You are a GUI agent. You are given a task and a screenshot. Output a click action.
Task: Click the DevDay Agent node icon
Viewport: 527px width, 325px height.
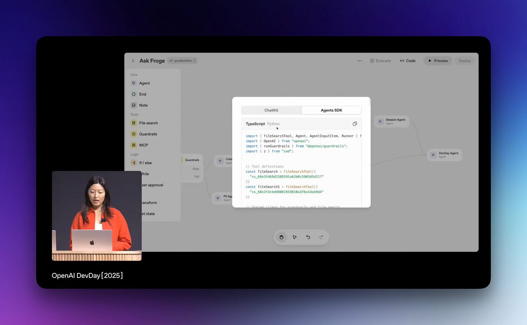click(x=433, y=155)
